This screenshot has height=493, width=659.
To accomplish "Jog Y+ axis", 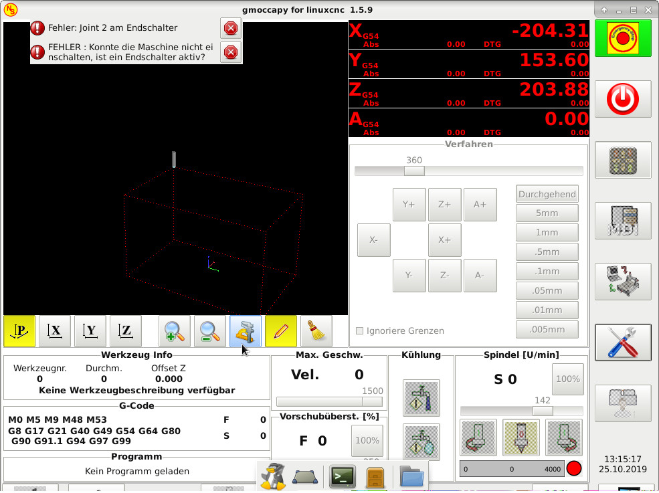I will (409, 205).
